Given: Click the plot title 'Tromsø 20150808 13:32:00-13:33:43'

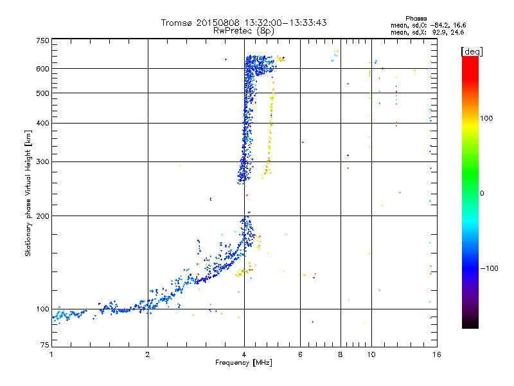Looking at the screenshot, I should (244, 23).
